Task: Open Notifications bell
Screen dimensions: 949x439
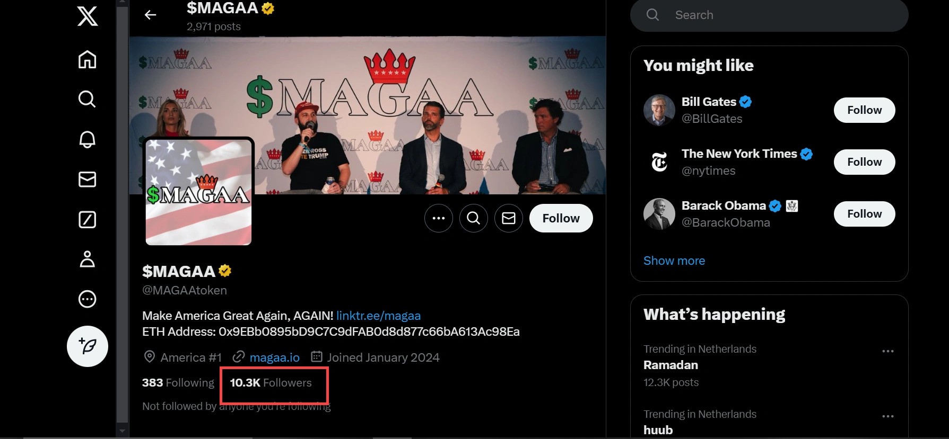Action: (x=88, y=139)
